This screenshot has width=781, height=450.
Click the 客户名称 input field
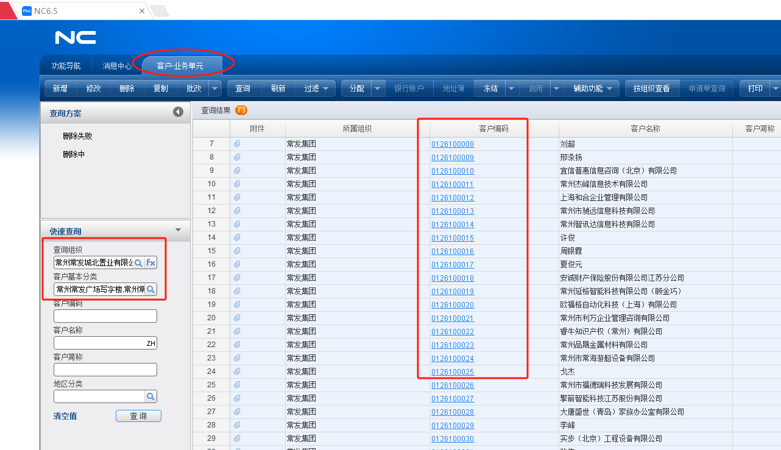[x=101, y=343]
